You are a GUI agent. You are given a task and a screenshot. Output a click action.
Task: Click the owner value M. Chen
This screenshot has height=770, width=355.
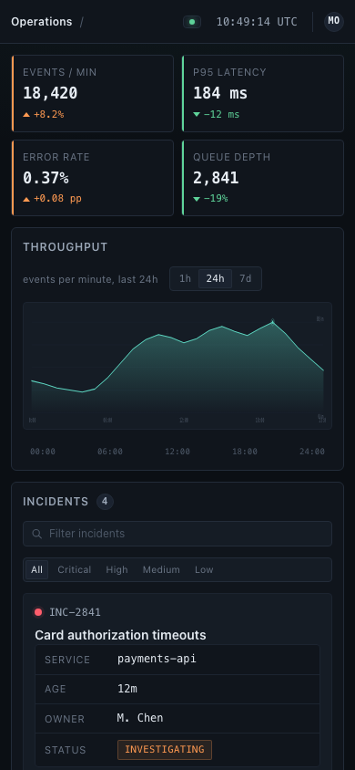tap(140, 718)
